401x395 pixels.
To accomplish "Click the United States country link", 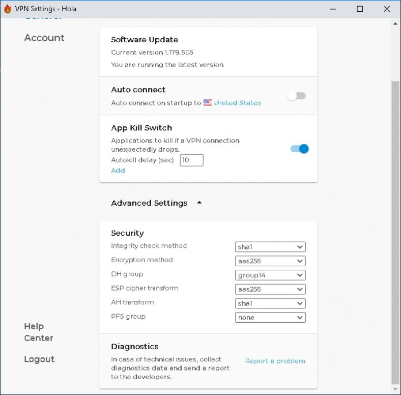I will pyautogui.click(x=237, y=103).
